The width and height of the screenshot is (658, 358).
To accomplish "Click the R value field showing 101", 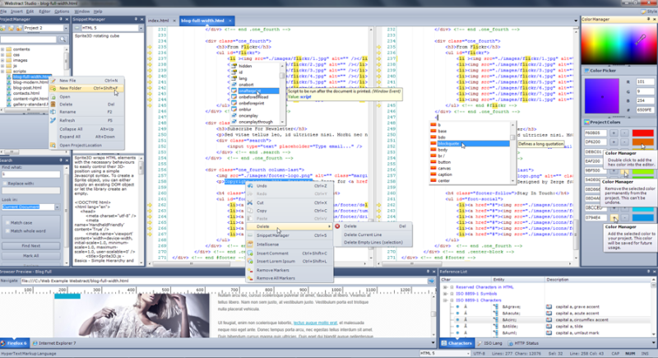I will click(645, 81).
